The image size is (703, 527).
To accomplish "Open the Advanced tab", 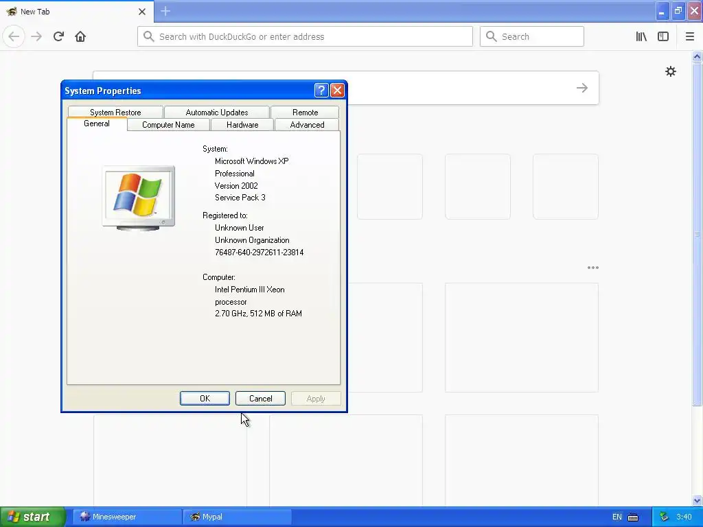I will pyautogui.click(x=307, y=125).
